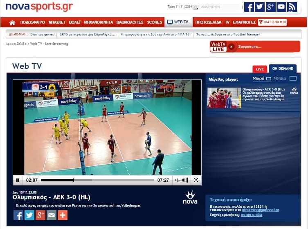Click the orange plus more-sharing icon
Viewport: 308px width, 229px height.
click(62, 215)
